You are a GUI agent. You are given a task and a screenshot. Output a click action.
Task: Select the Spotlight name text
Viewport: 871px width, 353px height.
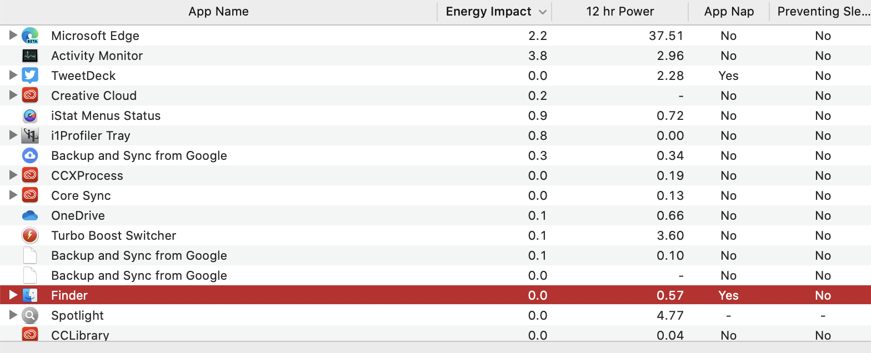click(77, 316)
